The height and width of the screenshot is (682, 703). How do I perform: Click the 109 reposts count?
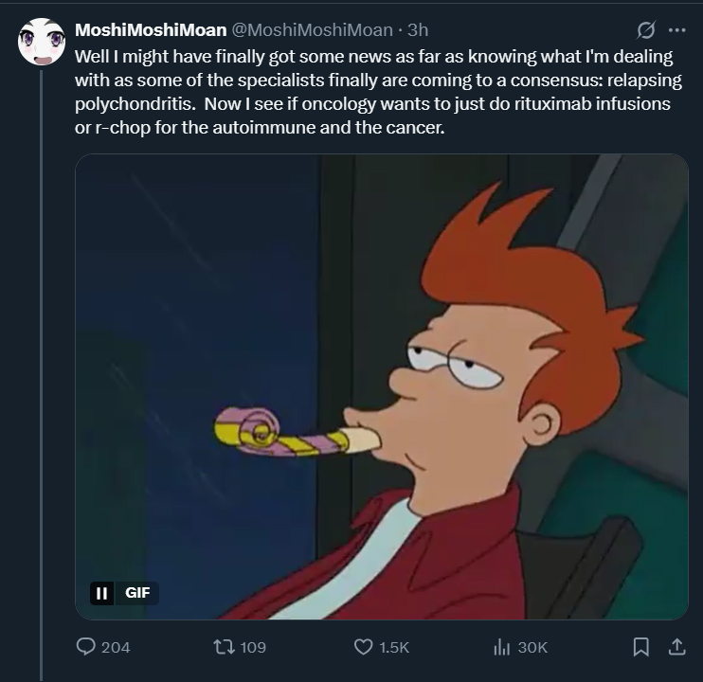coord(253,647)
